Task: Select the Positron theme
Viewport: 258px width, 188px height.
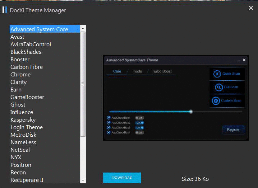Action: pyautogui.click(x=45, y=165)
